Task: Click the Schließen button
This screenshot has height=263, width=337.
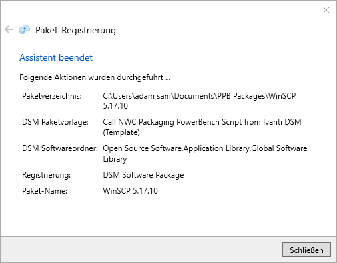Action: (306, 250)
